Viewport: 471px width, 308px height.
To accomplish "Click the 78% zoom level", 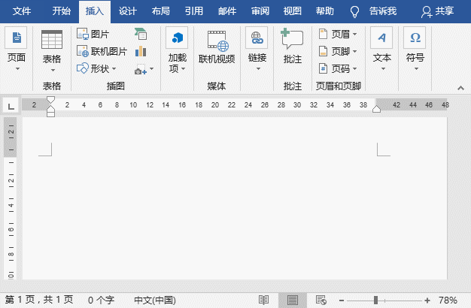I will (448, 300).
